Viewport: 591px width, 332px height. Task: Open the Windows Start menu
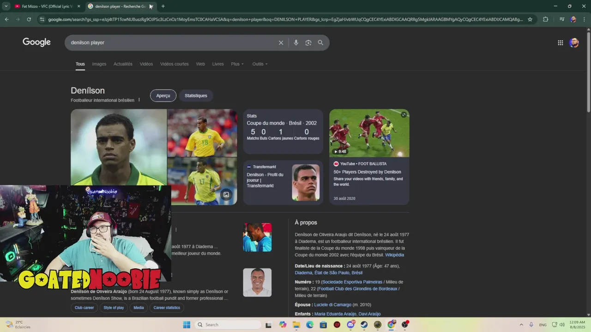point(187,325)
